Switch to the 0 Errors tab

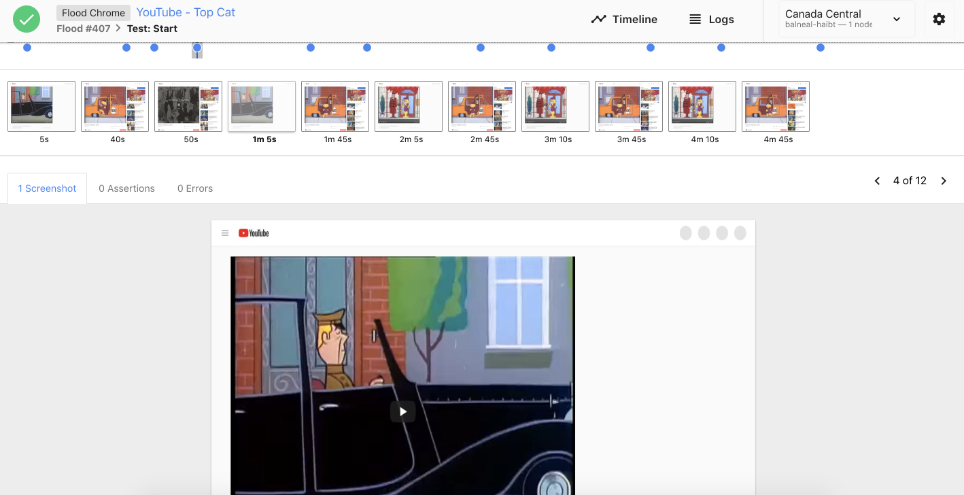(x=194, y=188)
